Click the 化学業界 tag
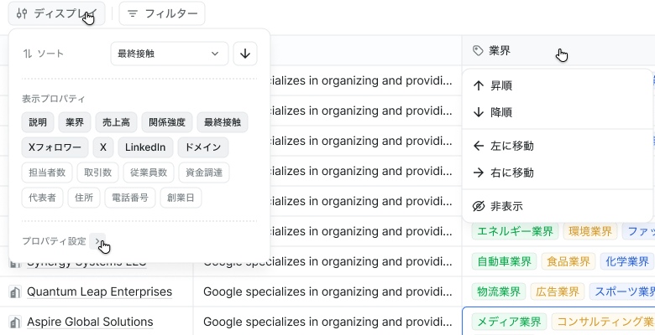This screenshot has width=655, height=335. [x=627, y=261]
